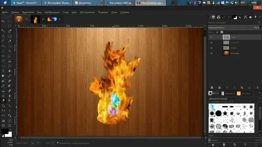This screenshot has height=147, width=262.
Task: Adjust the brush spacing slider
Action: pyautogui.click(x=235, y=140)
